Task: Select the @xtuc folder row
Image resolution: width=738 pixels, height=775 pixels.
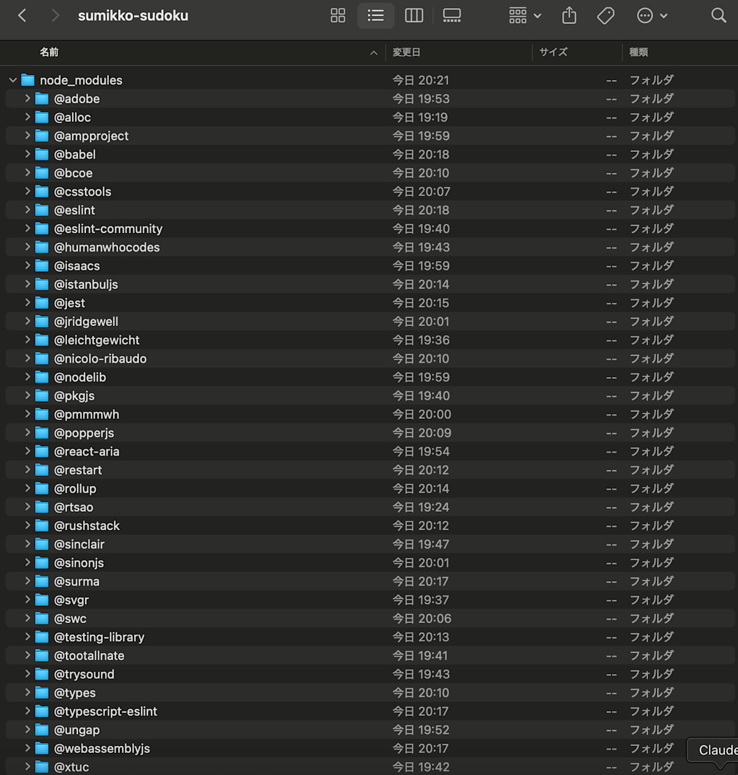Action: 370,766
